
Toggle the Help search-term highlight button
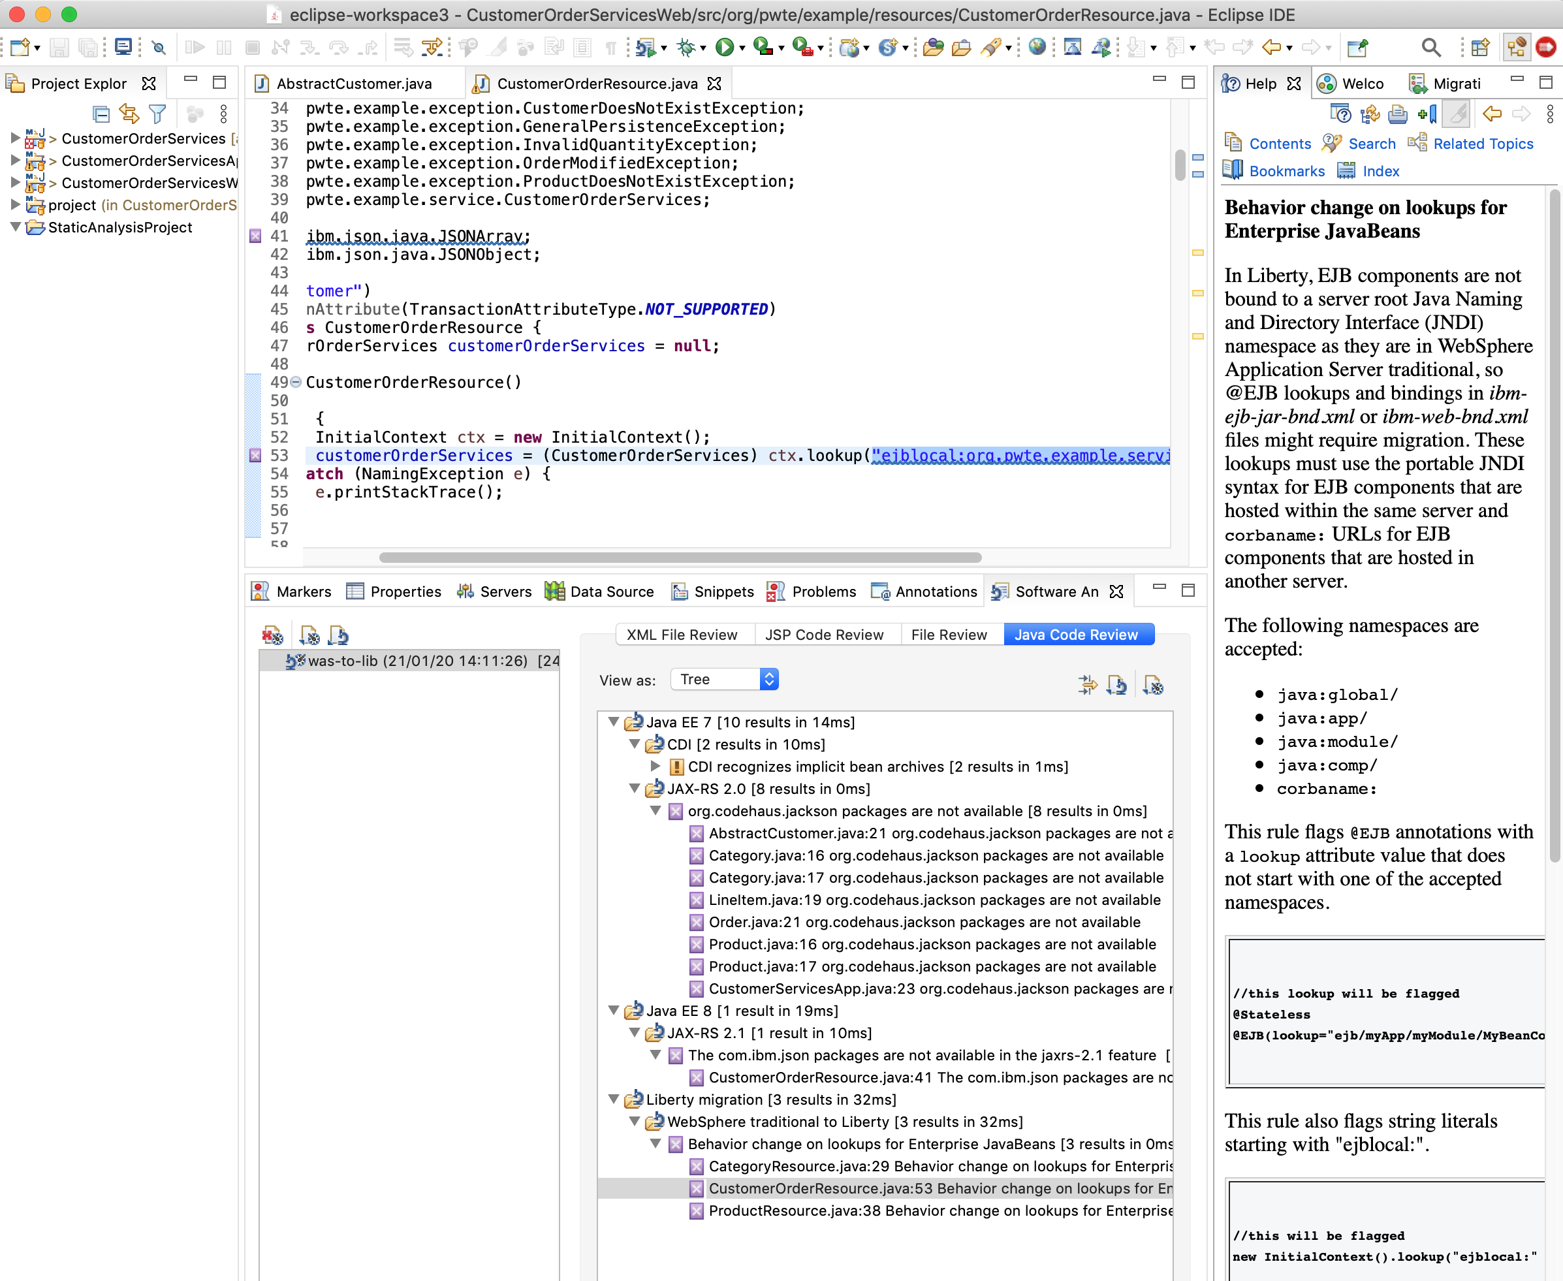(x=1457, y=114)
